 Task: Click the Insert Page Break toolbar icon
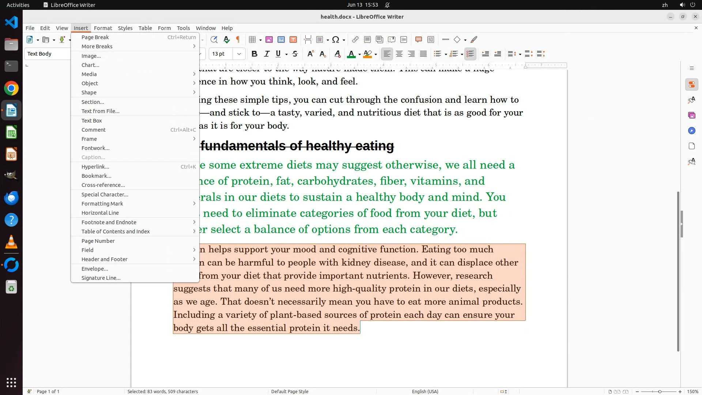point(307,39)
